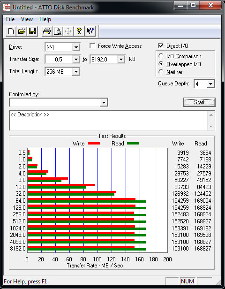The image size is (225, 289).
Task: Maximize the ATTO Disk Benchmark window
Action: coord(193,6)
